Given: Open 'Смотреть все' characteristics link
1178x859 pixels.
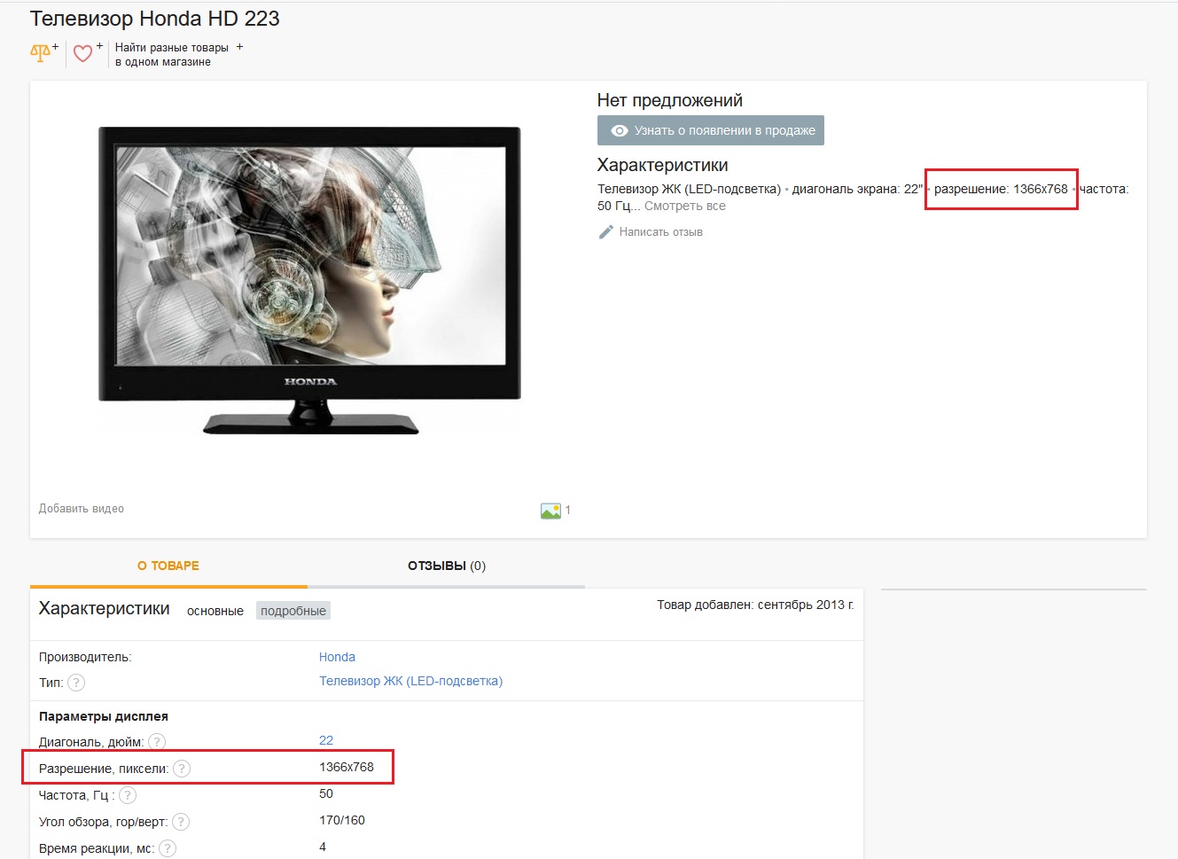Looking at the screenshot, I should [685, 206].
